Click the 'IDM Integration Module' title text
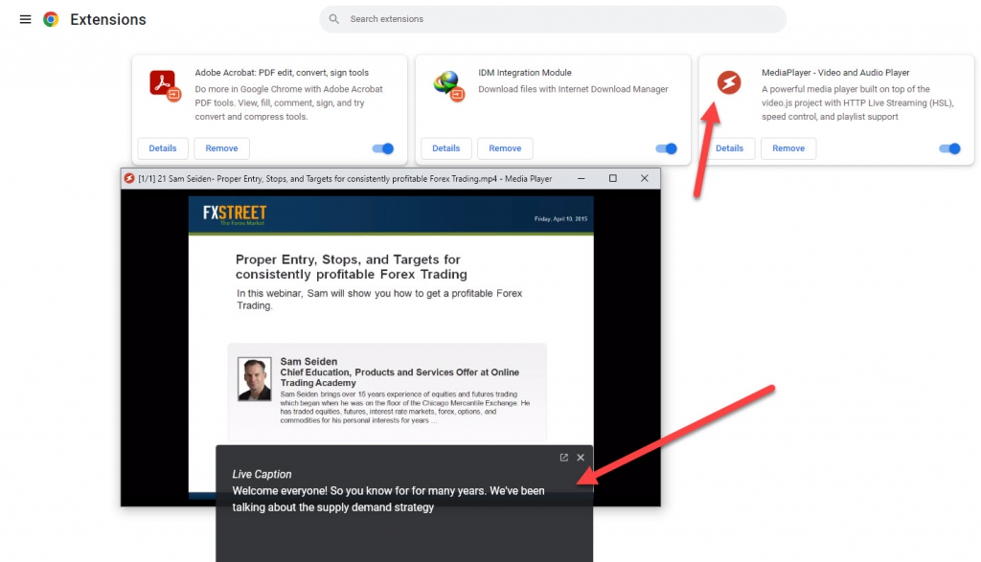Viewport: 981px width, 562px height. [525, 73]
